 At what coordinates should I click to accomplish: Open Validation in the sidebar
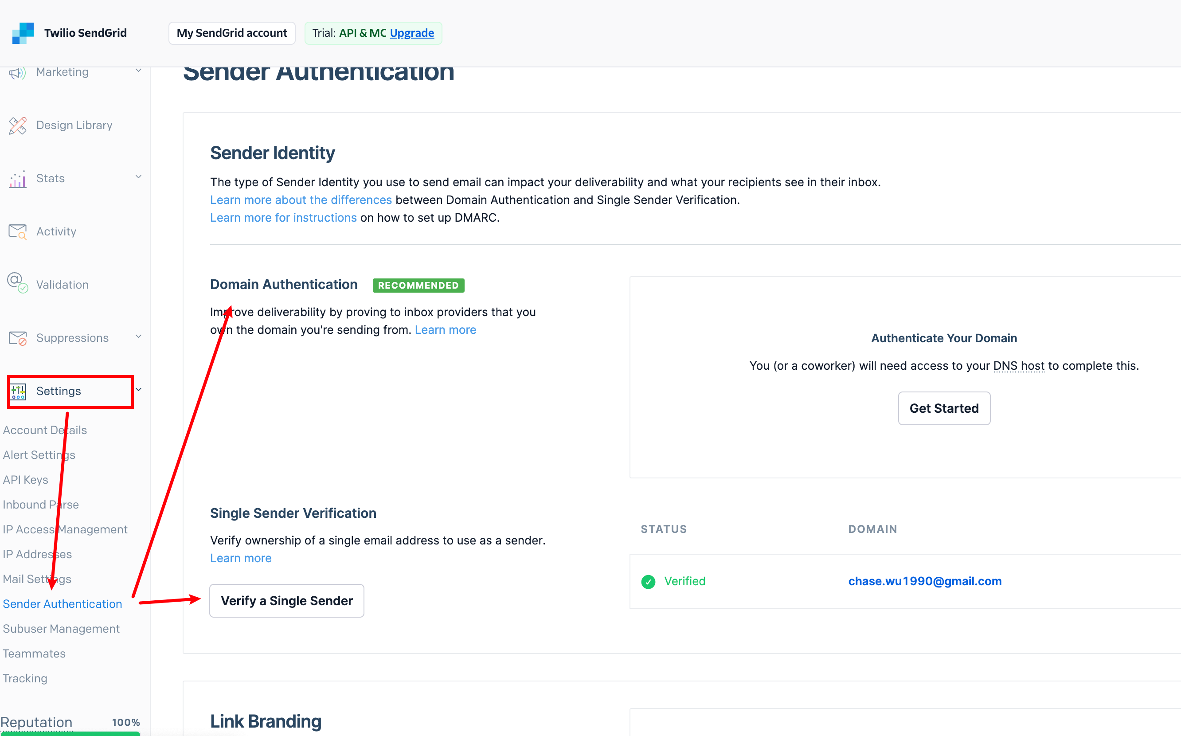pyautogui.click(x=62, y=285)
